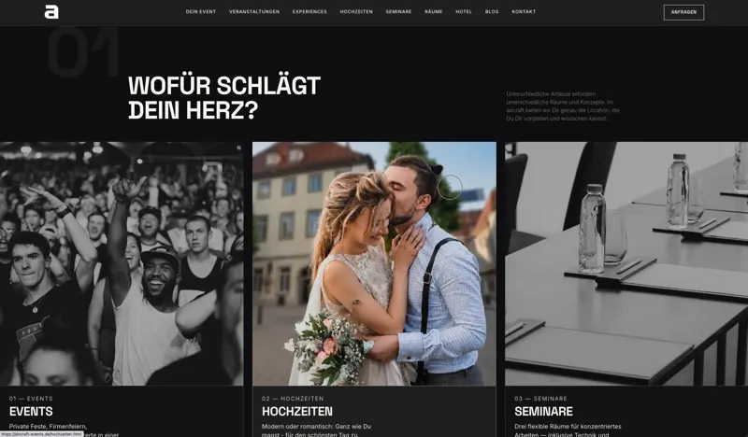
Task: Open the concert crowd Events image
Action: coord(122,263)
